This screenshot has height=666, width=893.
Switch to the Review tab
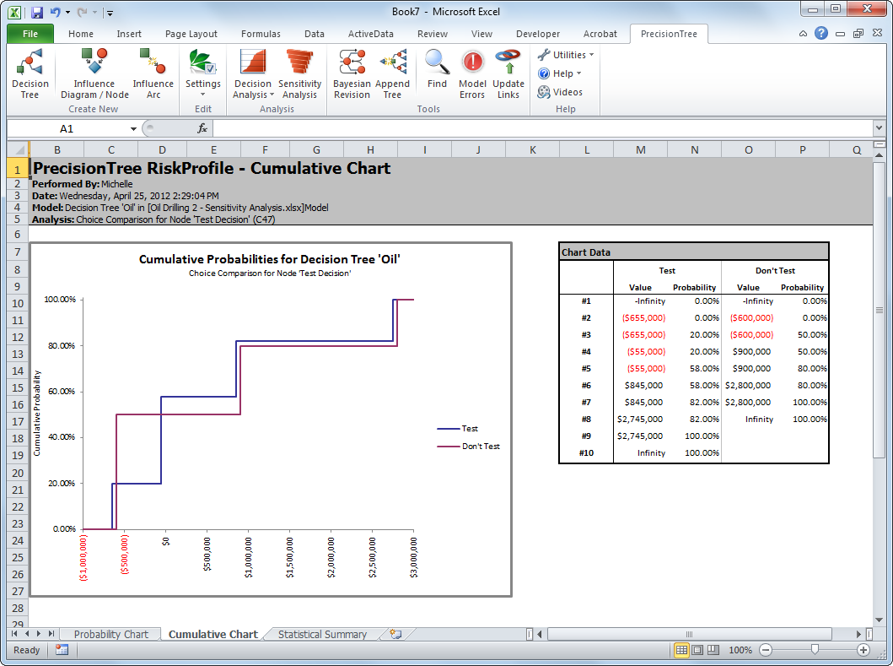[x=433, y=34]
